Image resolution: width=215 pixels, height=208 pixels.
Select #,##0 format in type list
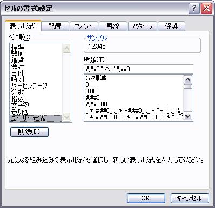pos(133,98)
